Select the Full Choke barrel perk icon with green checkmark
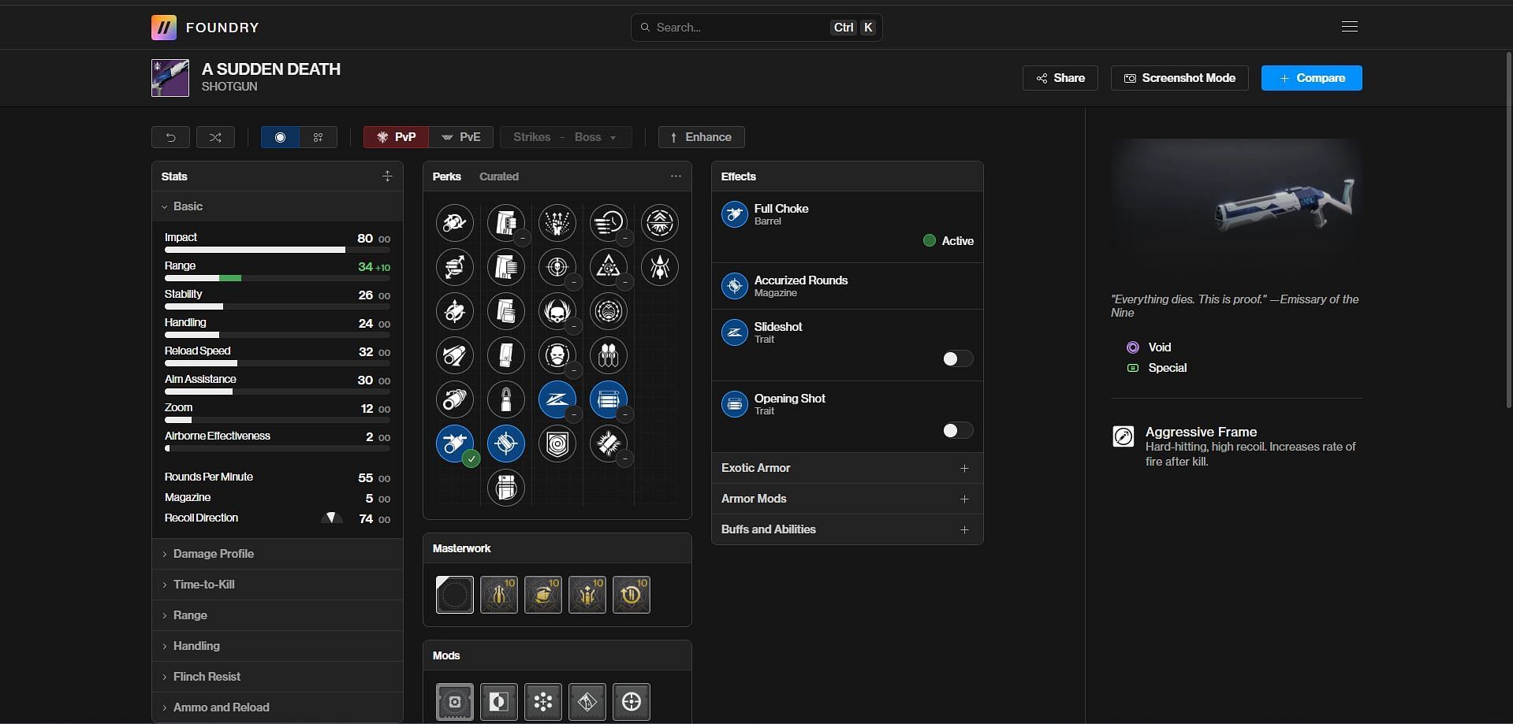The image size is (1513, 724). point(455,444)
